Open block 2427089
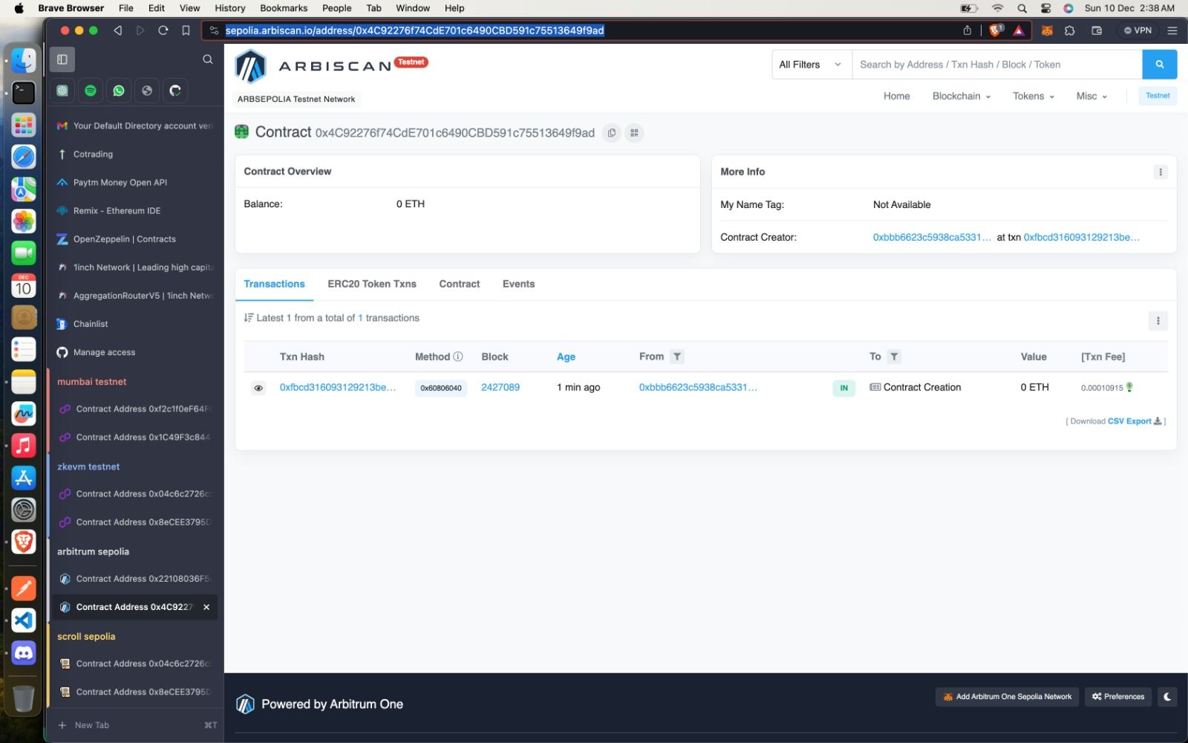Screen dimensions: 1188x743 click(x=500, y=387)
